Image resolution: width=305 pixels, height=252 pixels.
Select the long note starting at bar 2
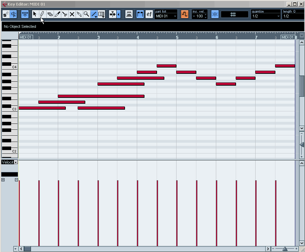tap(101, 96)
